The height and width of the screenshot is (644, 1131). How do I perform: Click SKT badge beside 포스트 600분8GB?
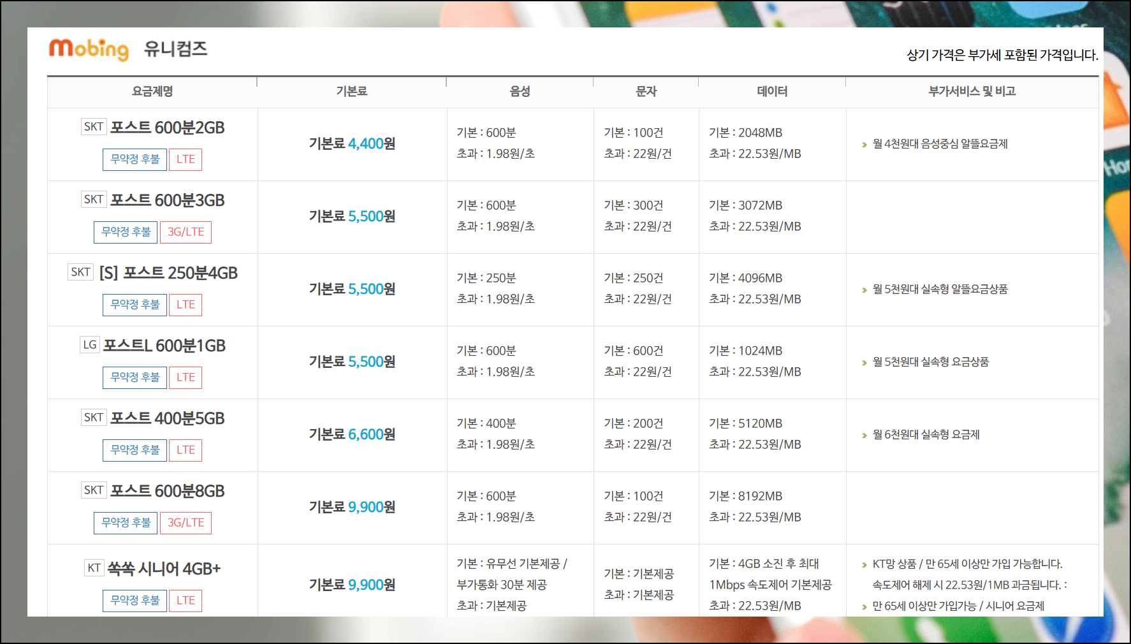coord(94,490)
